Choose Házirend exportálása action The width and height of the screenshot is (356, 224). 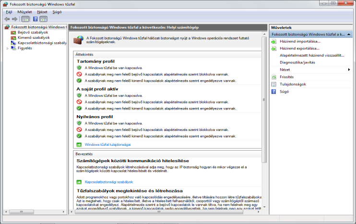[x=299, y=48]
